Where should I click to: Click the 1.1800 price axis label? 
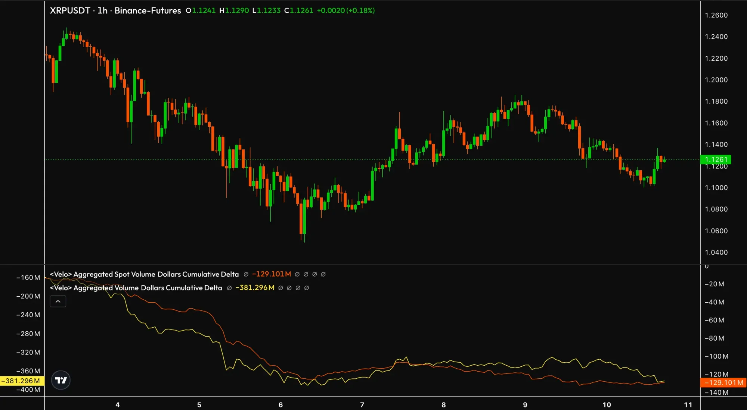point(716,101)
